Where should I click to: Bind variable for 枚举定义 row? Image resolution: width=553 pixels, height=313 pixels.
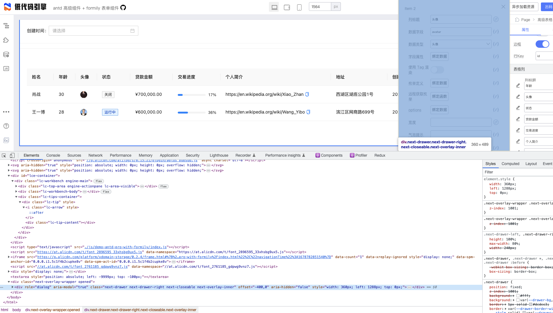(496, 83)
